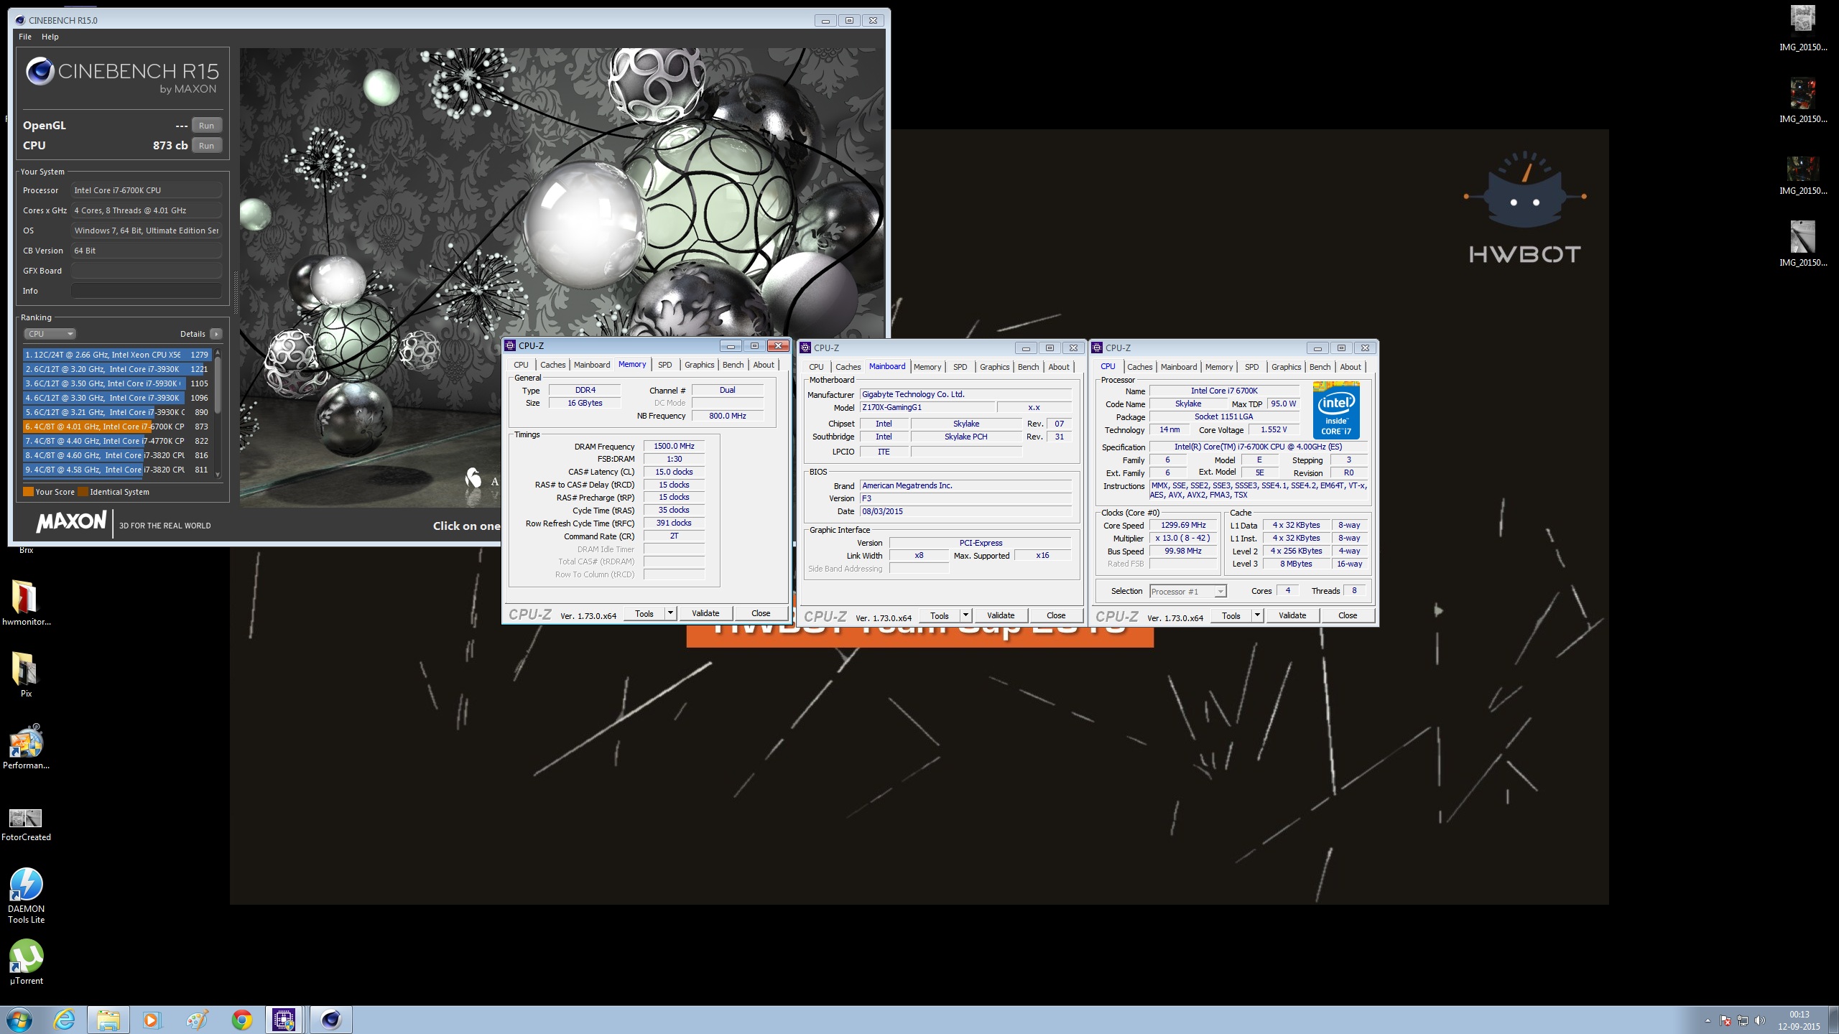Select ranking row 6 i7-6700K score 873
1839x1034 pixels.
pyautogui.click(x=117, y=427)
